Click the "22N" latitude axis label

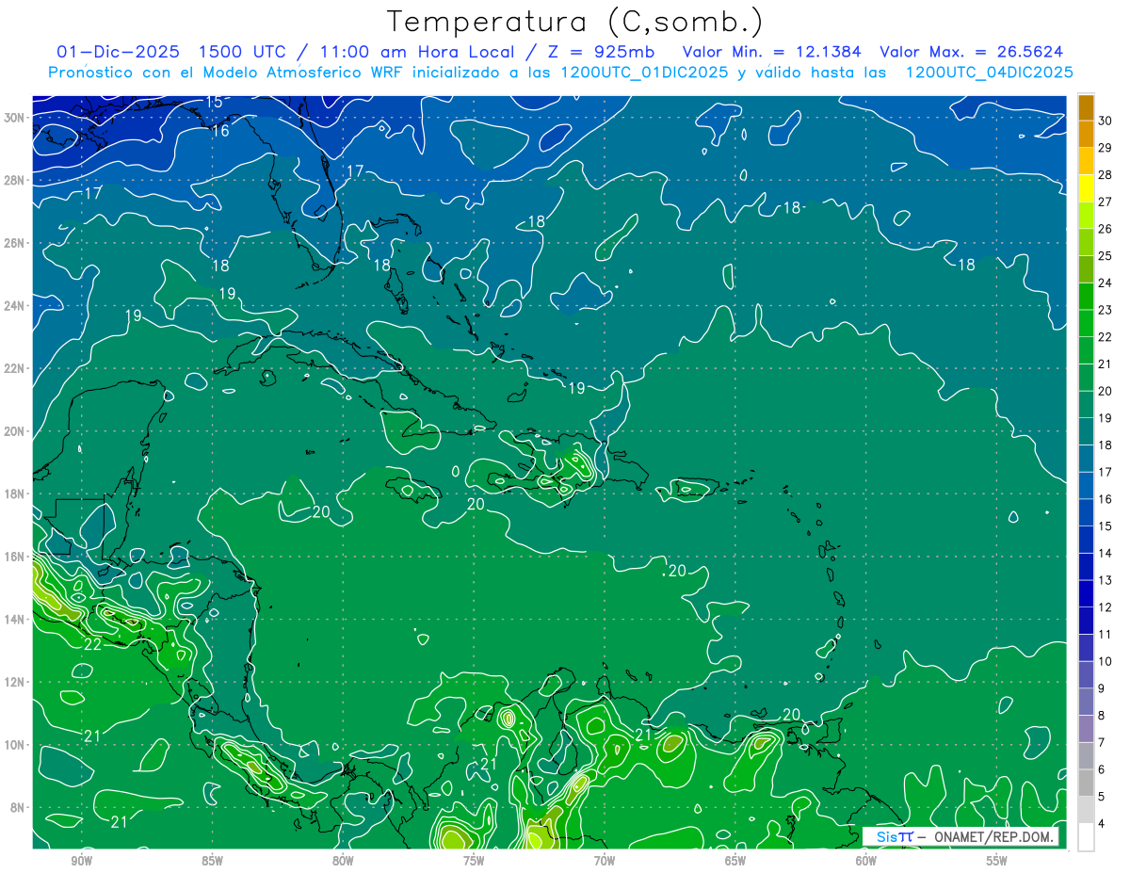16,368
